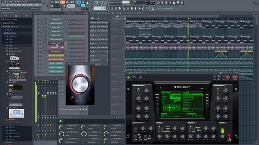
Task: Click the record button in the transport
Action: click(64, 6)
